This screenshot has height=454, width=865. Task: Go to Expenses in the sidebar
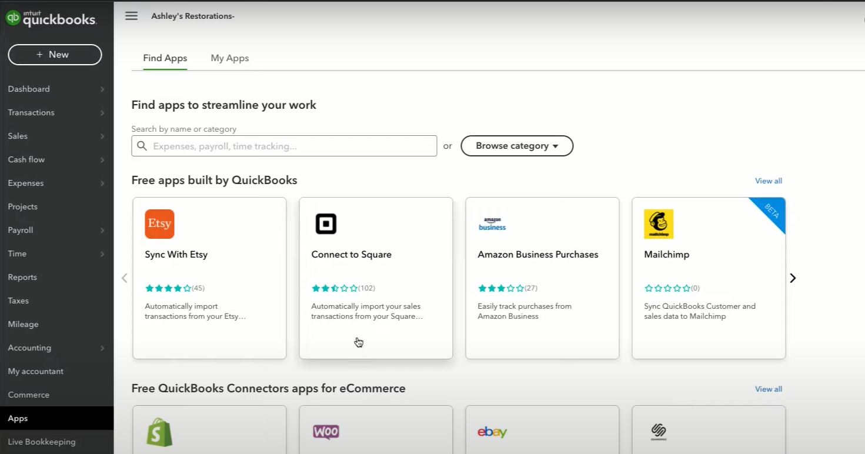click(26, 183)
